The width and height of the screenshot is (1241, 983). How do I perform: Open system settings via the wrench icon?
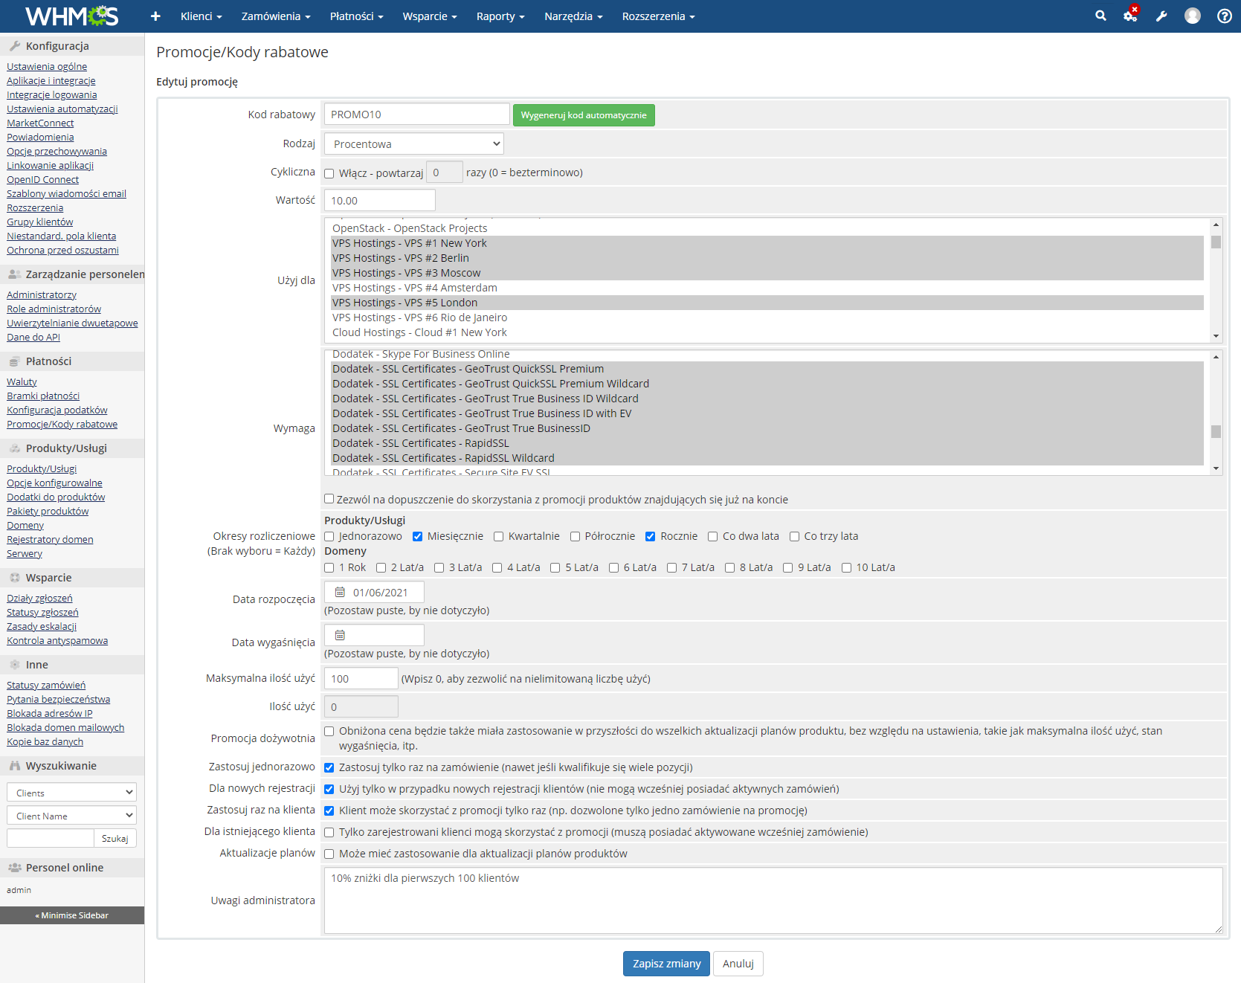coord(1161,16)
